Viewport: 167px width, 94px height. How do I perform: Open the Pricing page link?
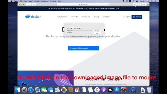click(96, 17)
